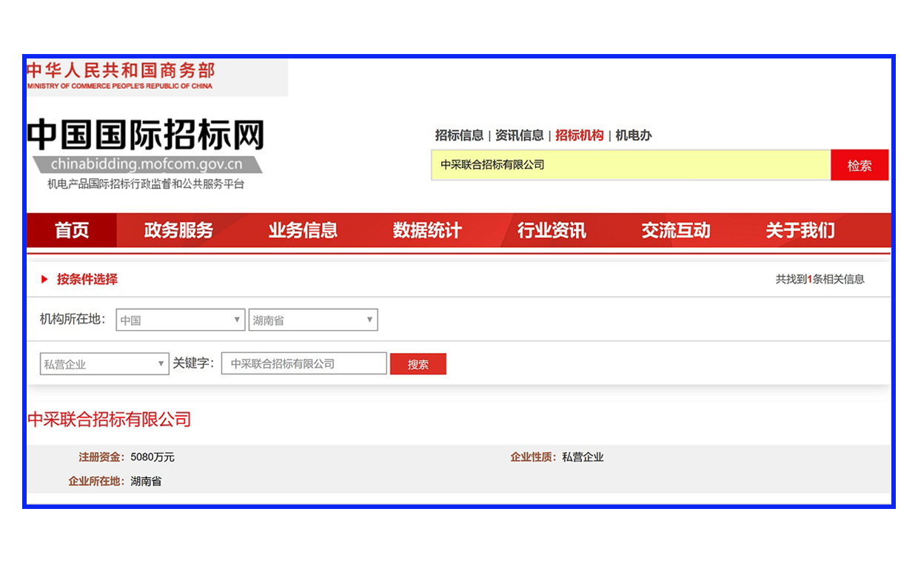Open the 行业资讯 section
This screenshot has width=918, height=563.
[551, 230]
